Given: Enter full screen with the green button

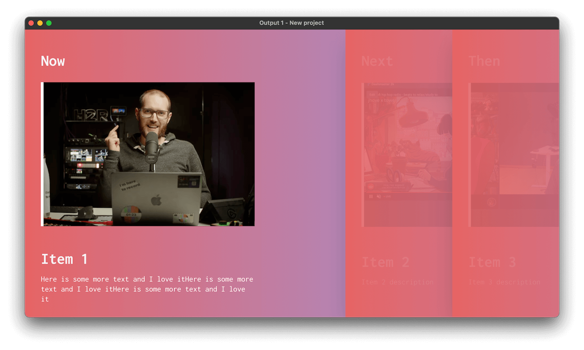Looking at the screenshot, I should [x=49, y=23].
